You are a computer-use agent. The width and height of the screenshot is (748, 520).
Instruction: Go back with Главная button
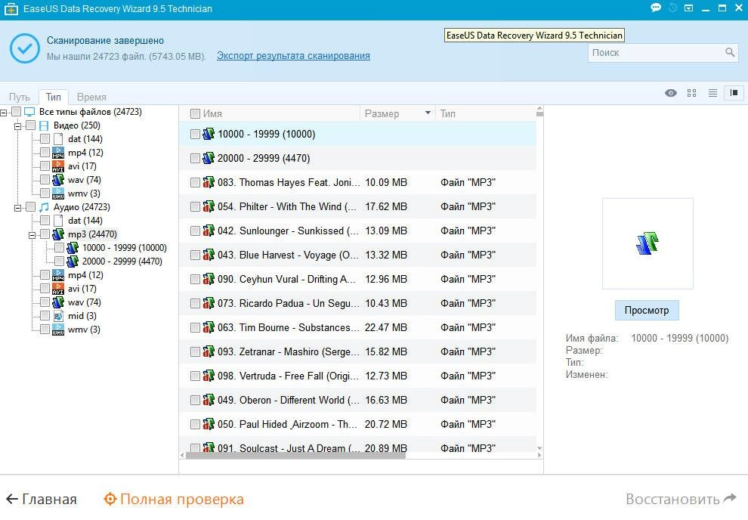pyautogui.click(x=42, y=499)
